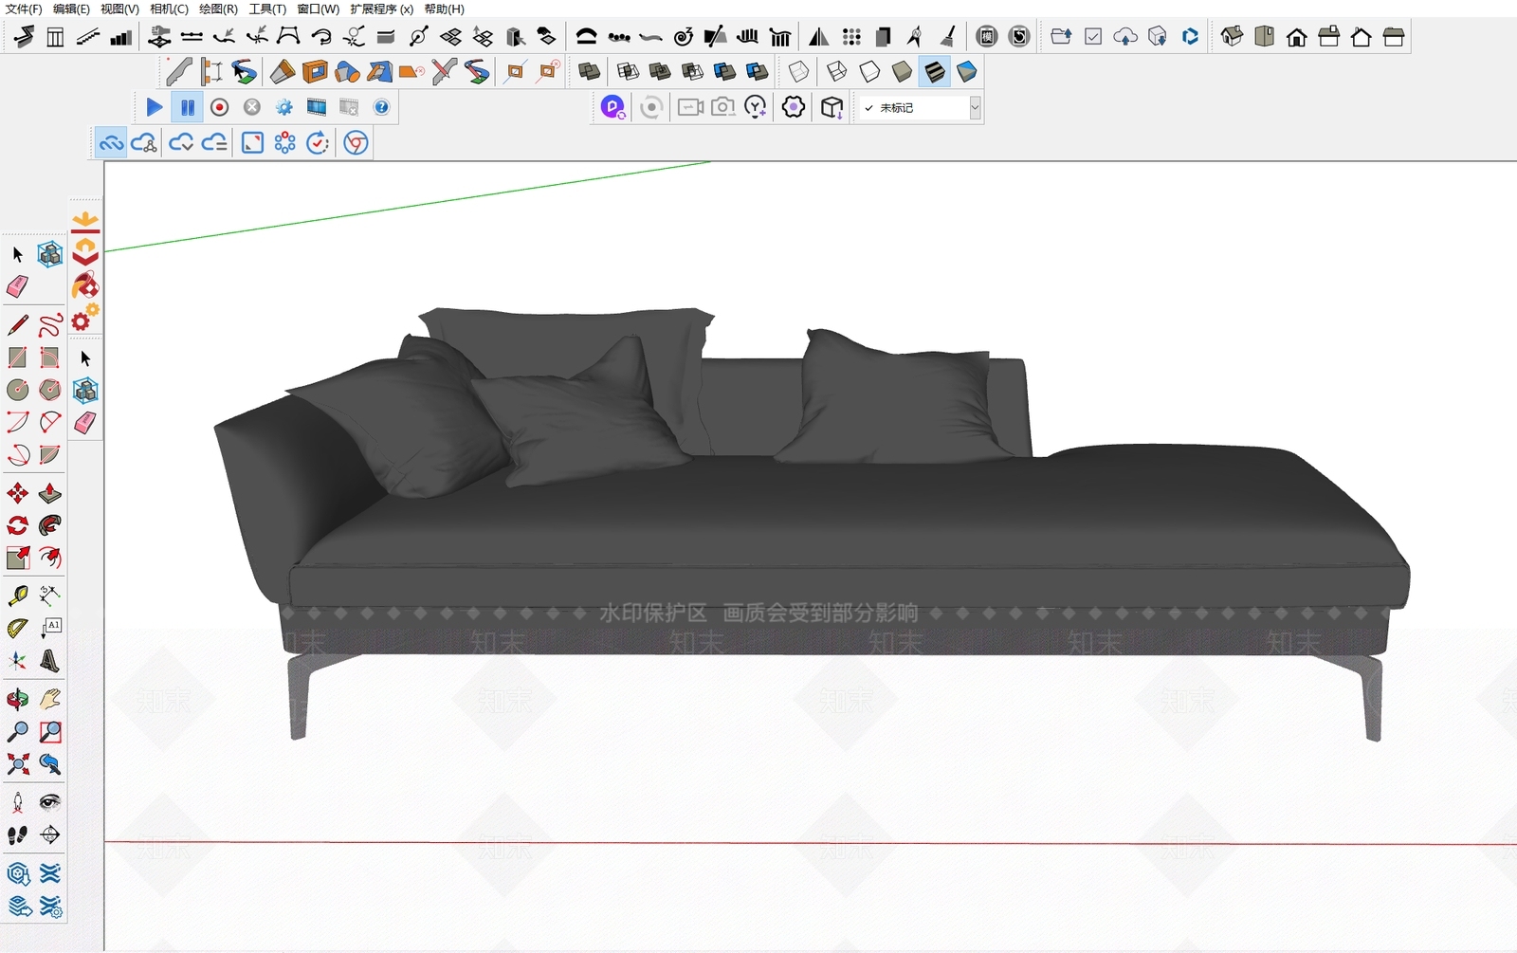Click the Zoom Extents tool
Viewport: 1517px width, 953px height.
[x=17, y=764]
